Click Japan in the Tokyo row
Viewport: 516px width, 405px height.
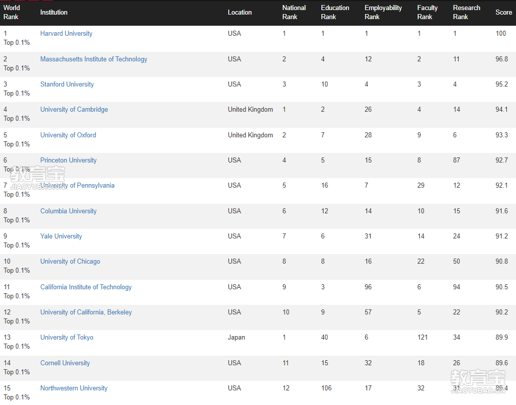pyautogui.click(x=236, y=338)
